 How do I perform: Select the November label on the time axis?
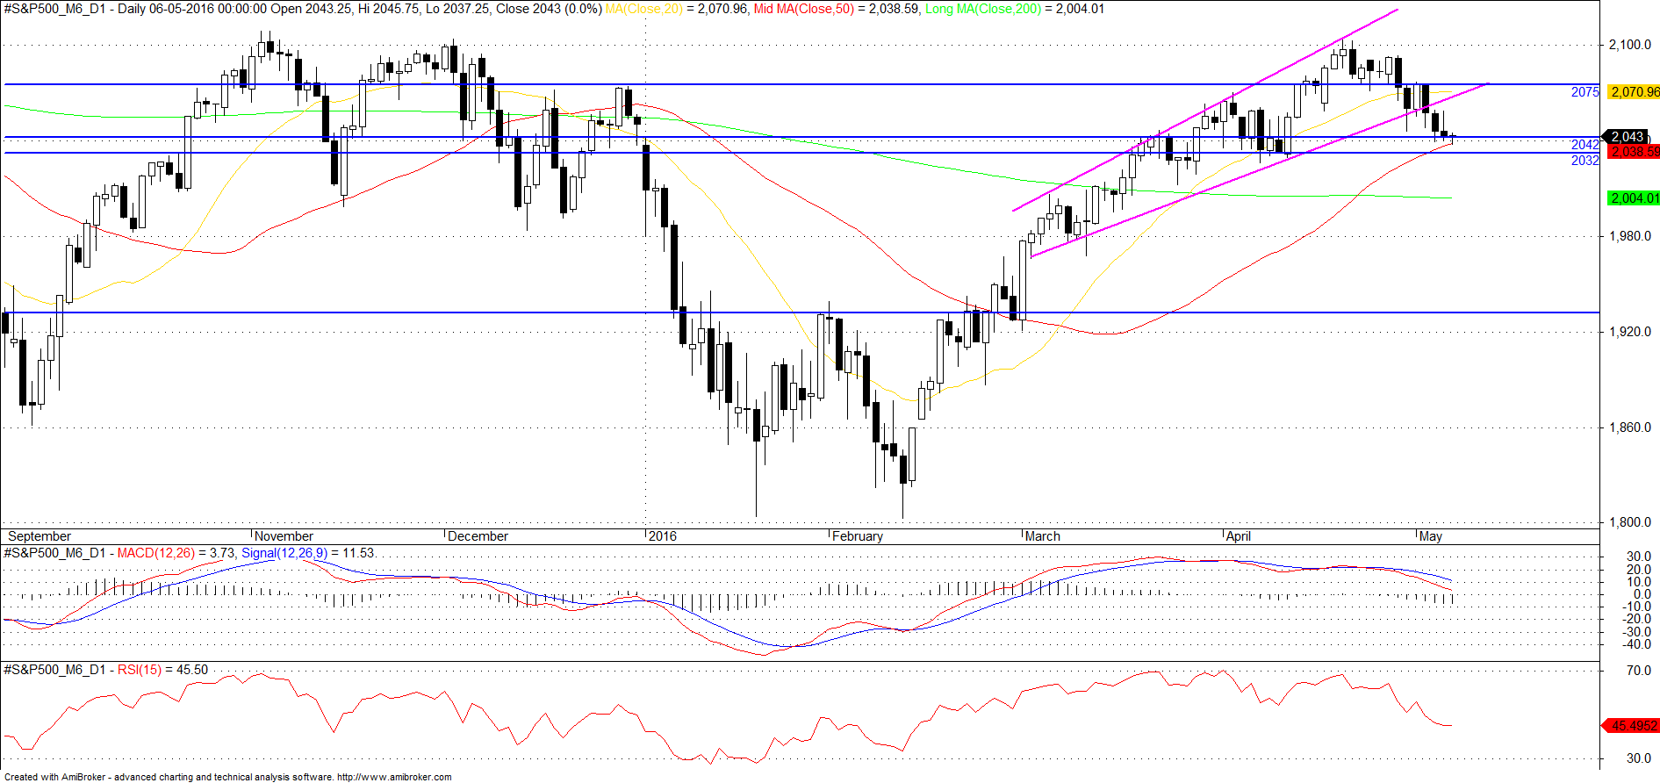pyautogui.click(x=284, y=536)
